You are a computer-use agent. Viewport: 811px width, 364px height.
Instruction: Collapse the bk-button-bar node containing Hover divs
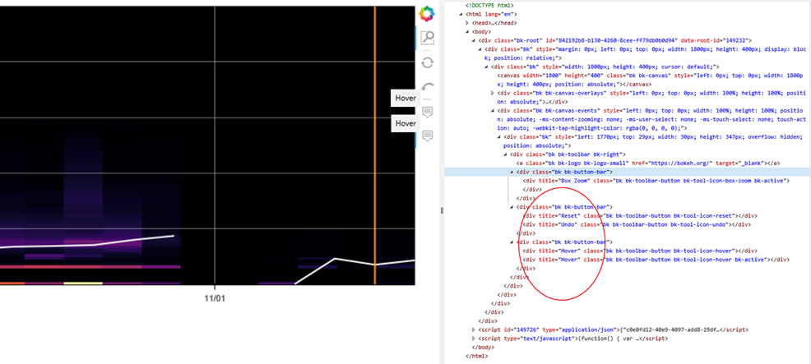coord(511,242)
